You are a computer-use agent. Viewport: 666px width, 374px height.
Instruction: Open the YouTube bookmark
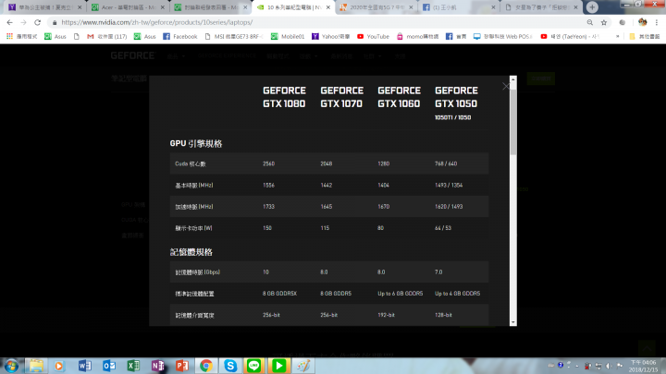[x=374, y=36]
